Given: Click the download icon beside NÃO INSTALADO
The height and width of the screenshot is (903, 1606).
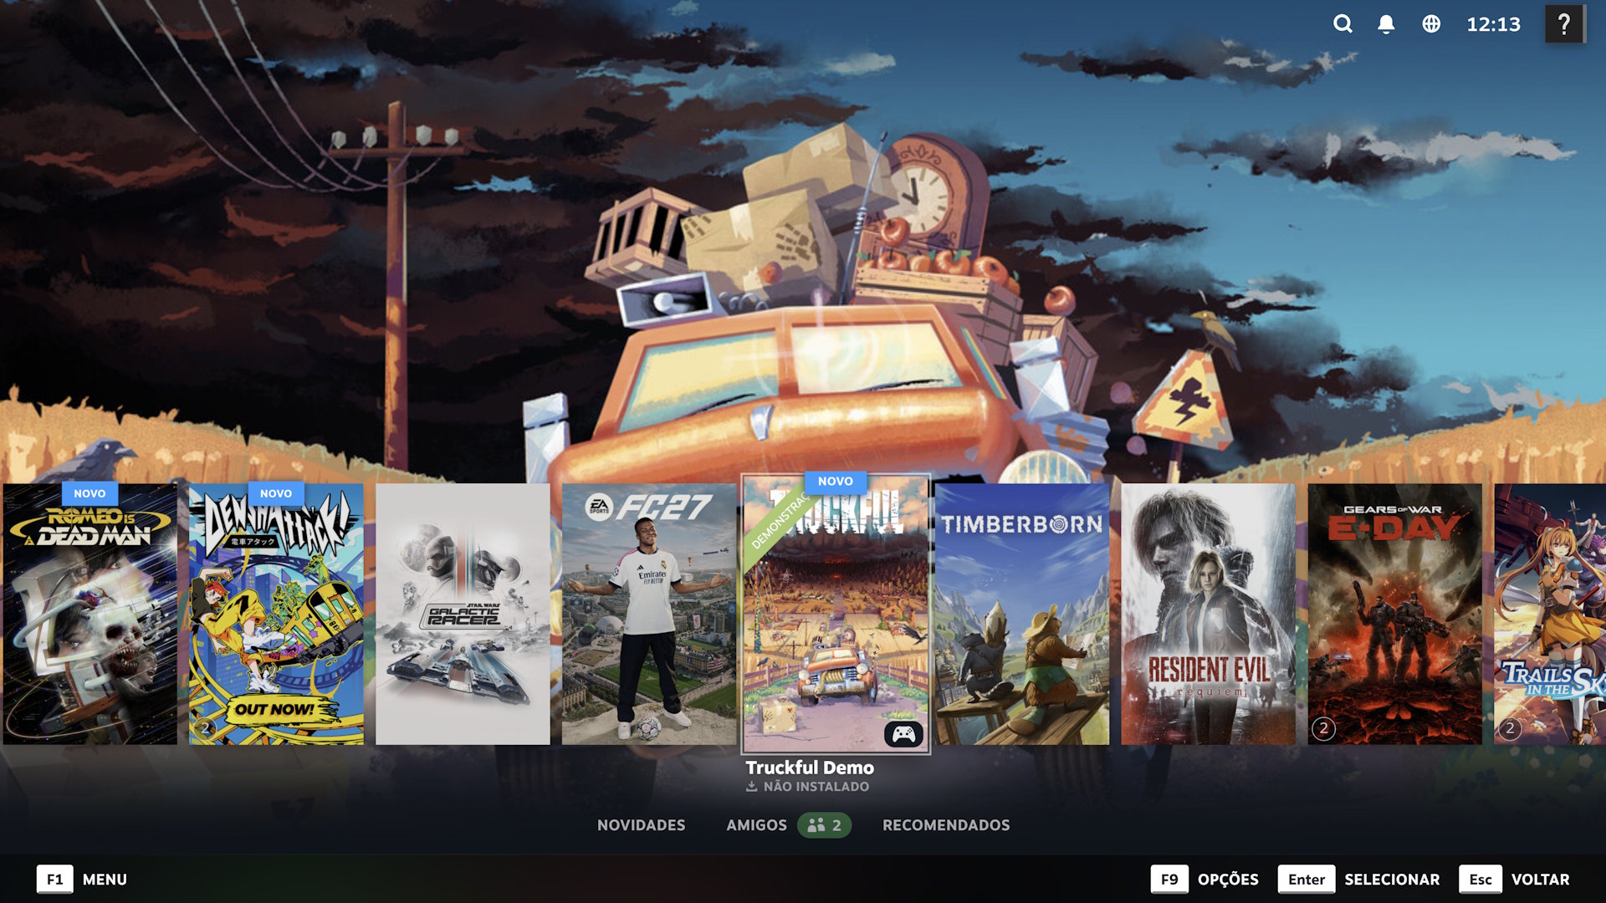Looking at the screenshot, I should point(751,787).
